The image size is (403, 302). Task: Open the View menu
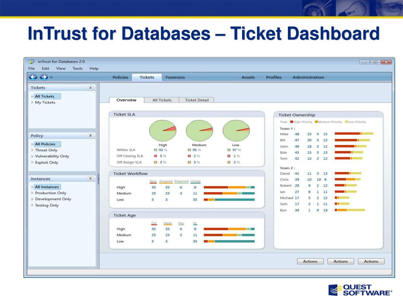[x=61, y=68]
